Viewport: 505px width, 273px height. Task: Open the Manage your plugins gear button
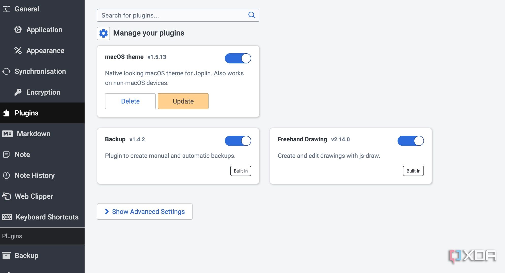pos(103,33)
